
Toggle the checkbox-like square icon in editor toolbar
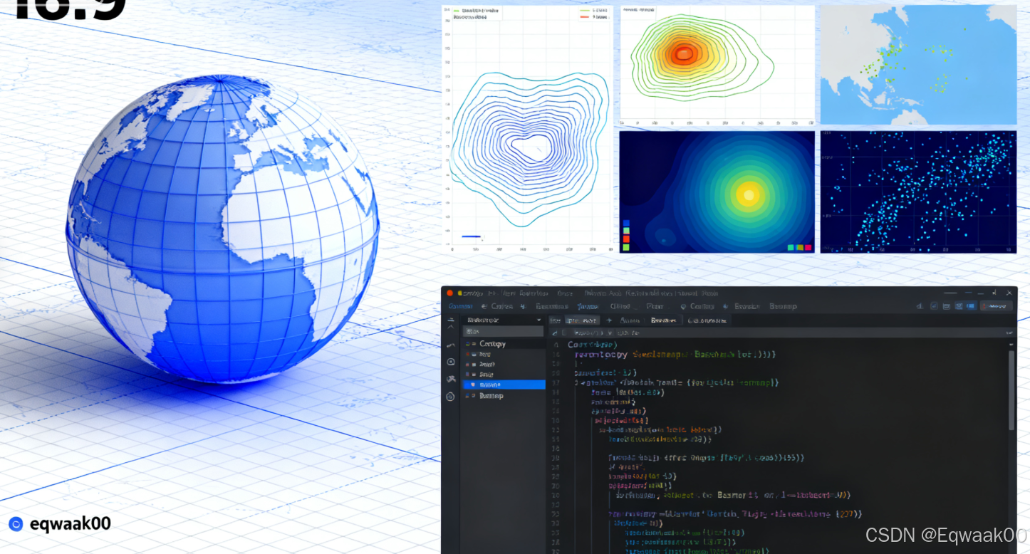point(934,306)
